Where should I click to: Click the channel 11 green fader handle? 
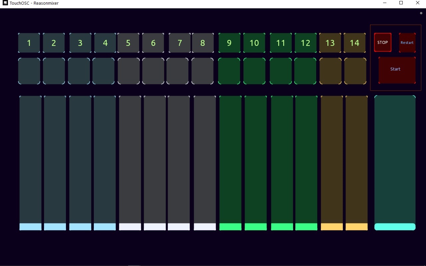282,227
